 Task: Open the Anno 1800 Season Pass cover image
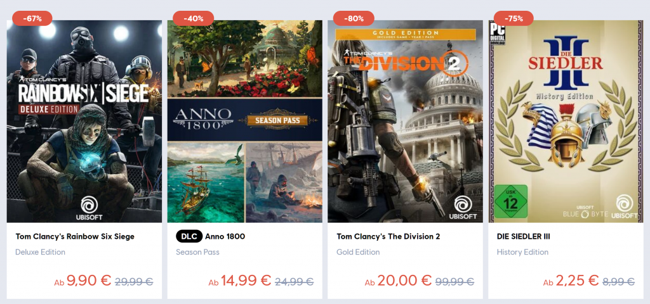pyautogui.click(x=244, y=121)
